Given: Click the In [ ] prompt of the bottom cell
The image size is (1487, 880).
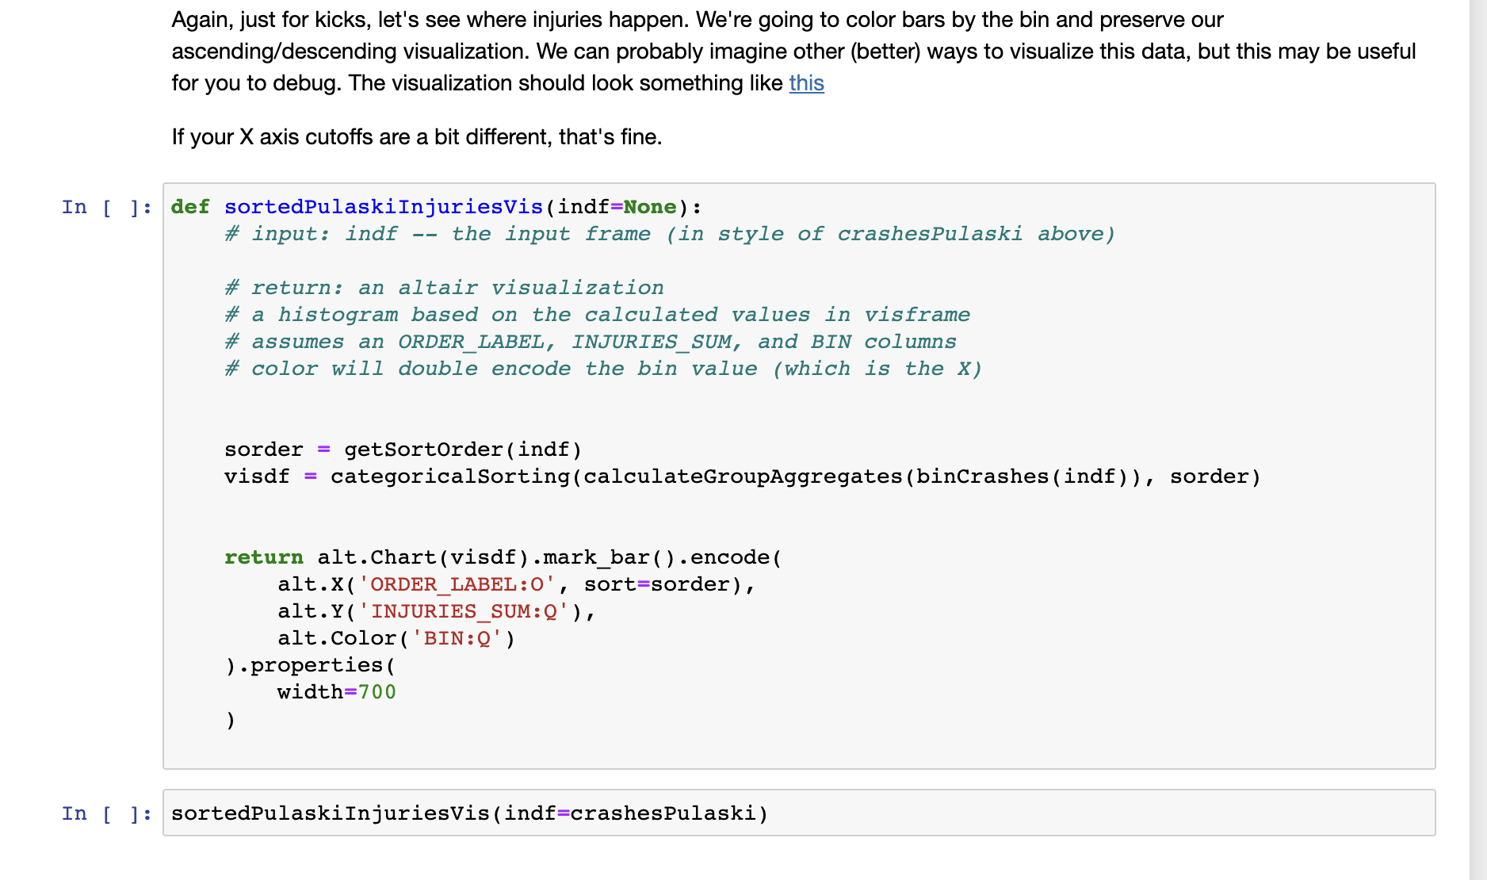Looking at the screenshot, I should pyautogui.click(x=105, y=813).
